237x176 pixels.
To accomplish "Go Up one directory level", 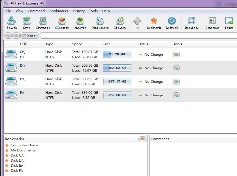I will 137,23.
